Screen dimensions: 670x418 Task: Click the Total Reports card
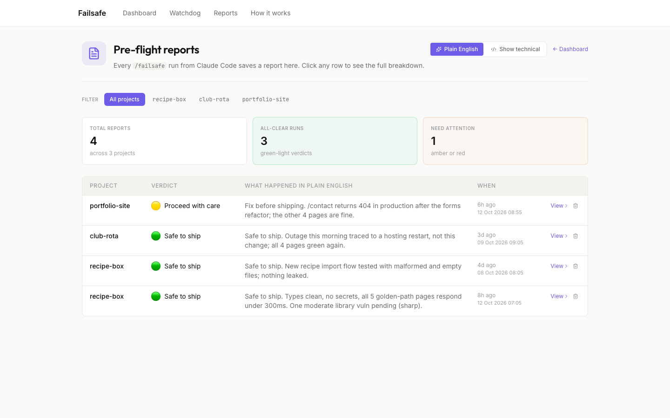164,141
